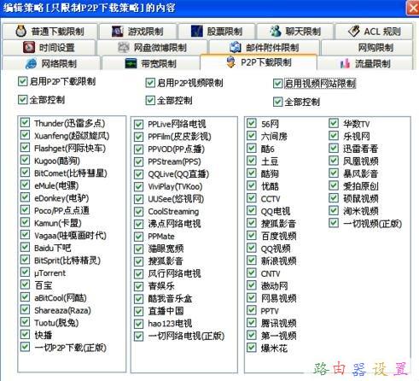This screenshot has height=381, width=419.
Task: Click the ACL 规则 tag icon
Action: click(354, 31)
